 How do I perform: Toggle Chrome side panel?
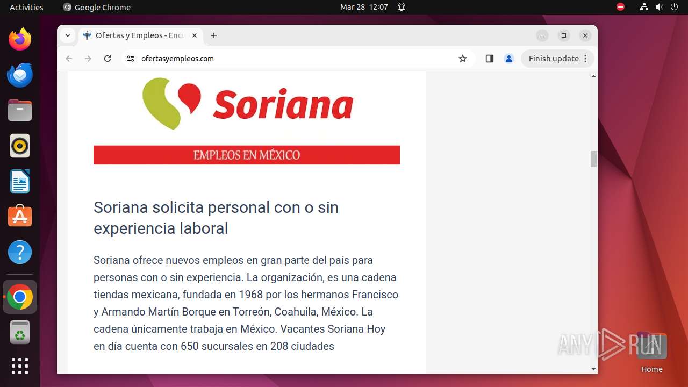point(489,59)
